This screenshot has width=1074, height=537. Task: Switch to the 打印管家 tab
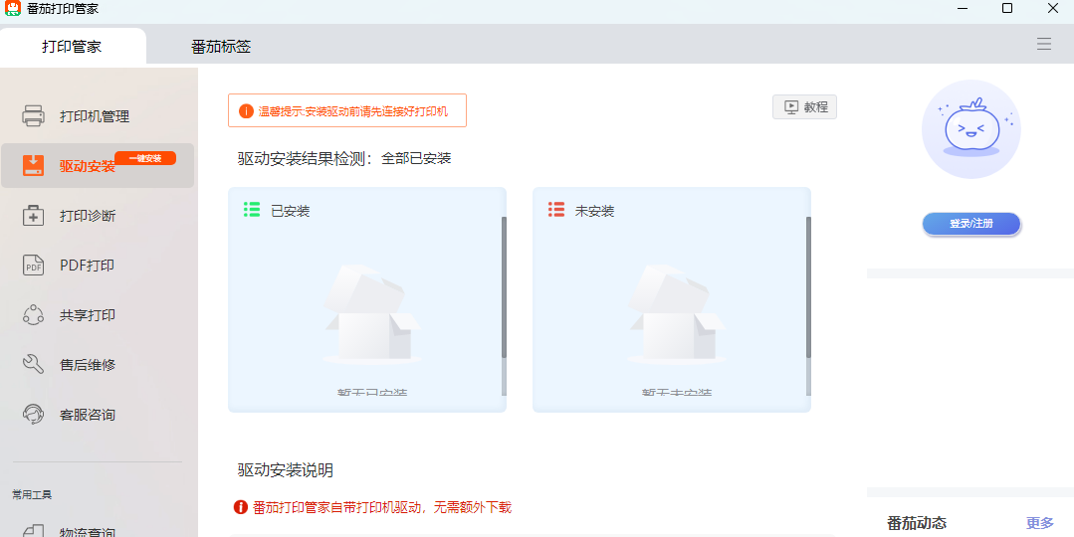pos(72,47)
